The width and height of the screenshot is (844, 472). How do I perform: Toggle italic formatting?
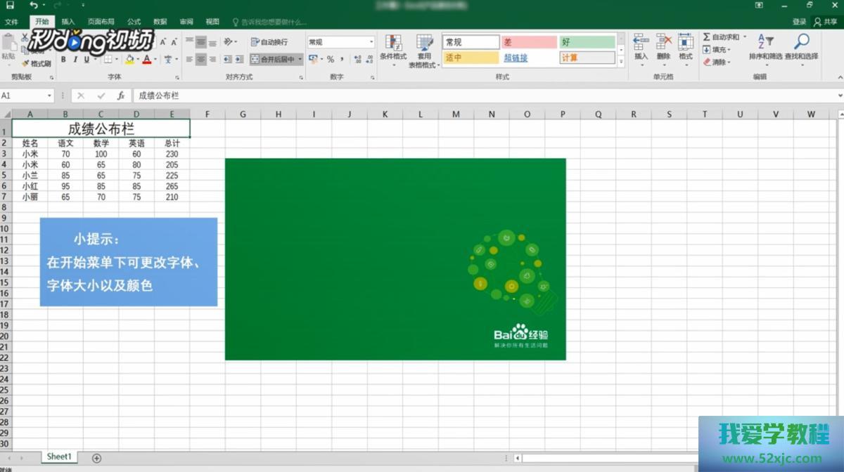coord(75,60)
